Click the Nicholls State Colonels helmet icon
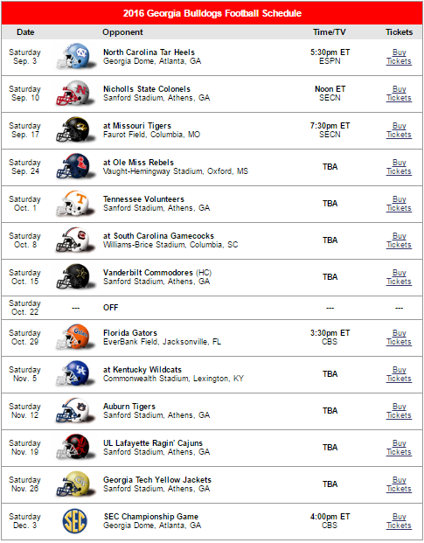Viewport: 424px width, 543px height. click(75, 94)
